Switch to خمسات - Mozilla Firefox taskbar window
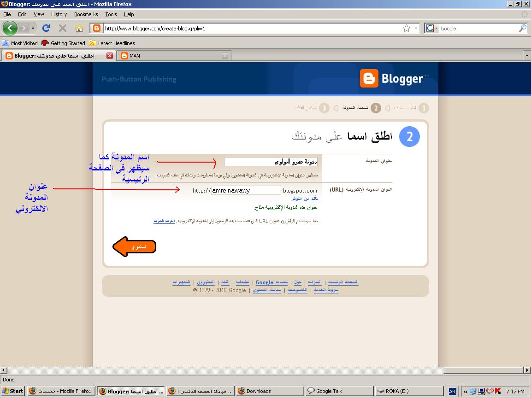 point(61,391)
